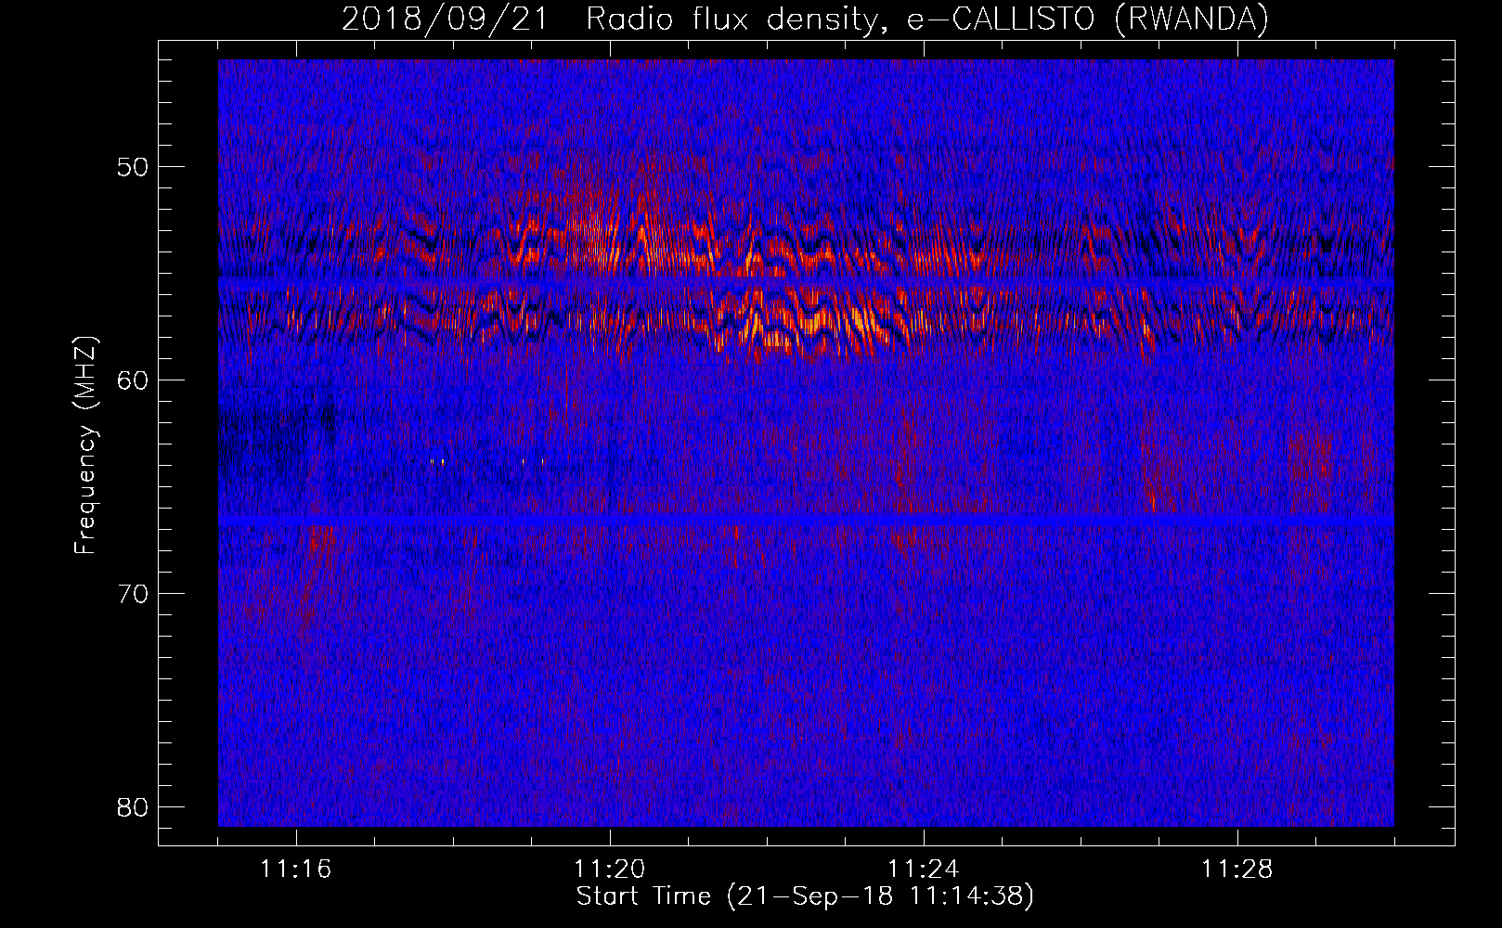The image size is (1502, 928).
Task: Select the 'Frequency (MHZ)' y-axis label
Action: tap(85, 445)
